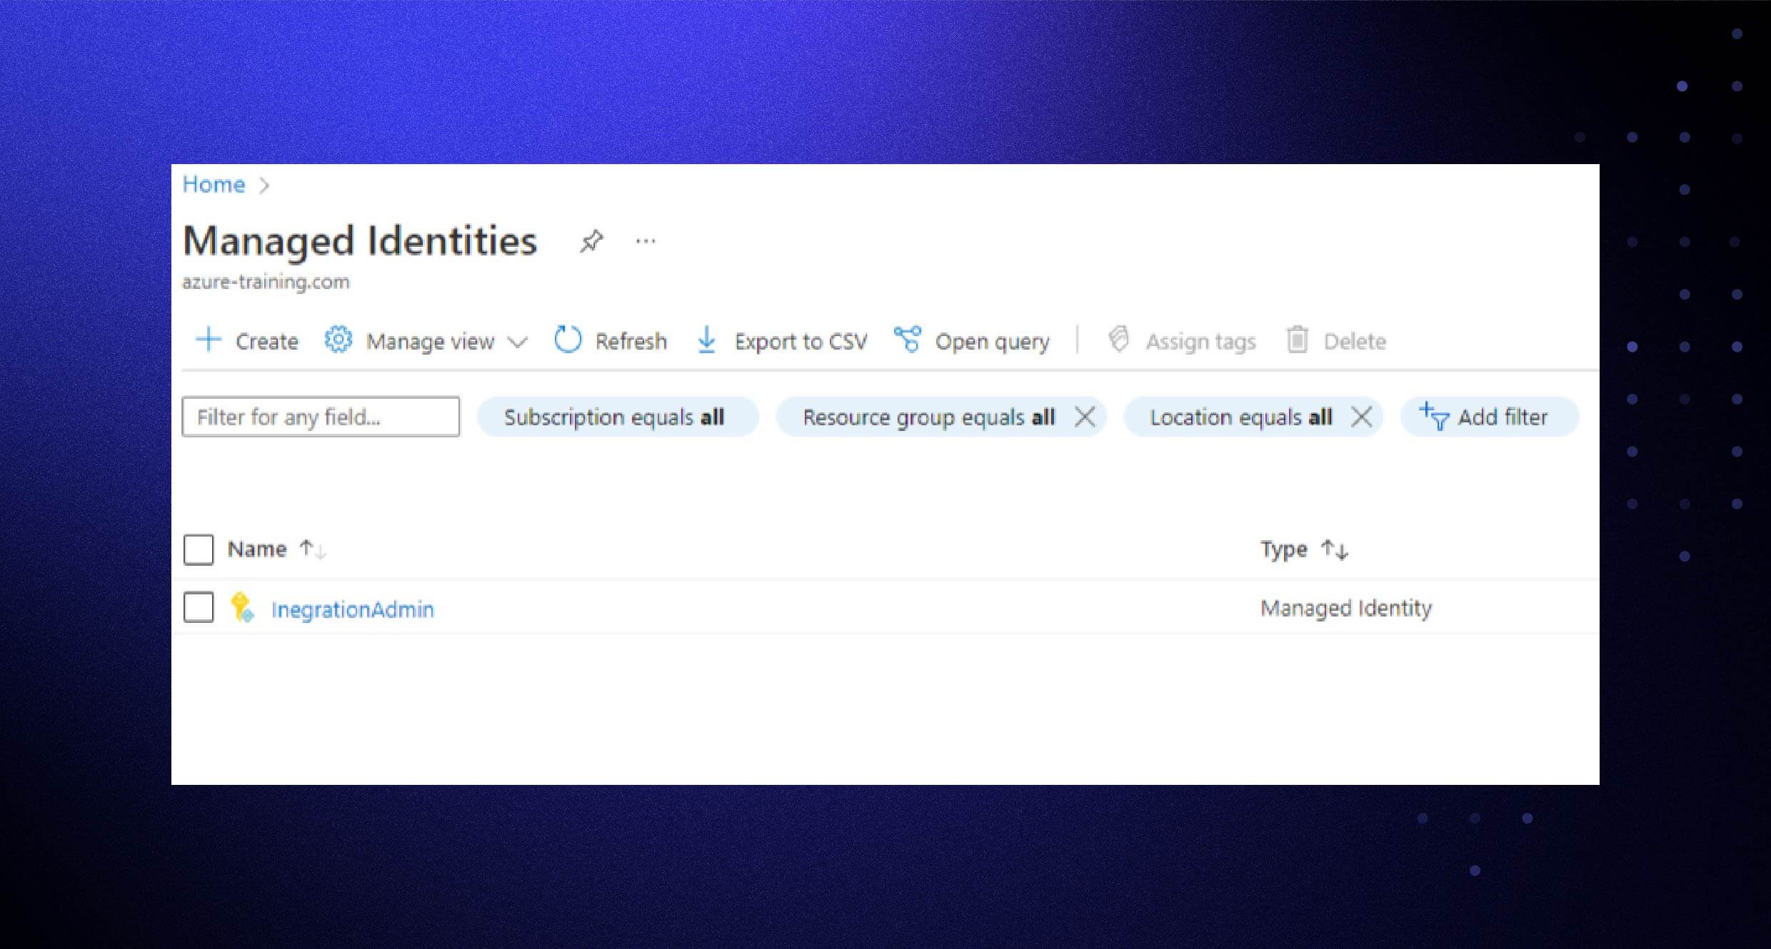Remove the Location equals all filter
This screenshot has width=1771, height=949.
pyautogui.click(x=1363, y=417)
